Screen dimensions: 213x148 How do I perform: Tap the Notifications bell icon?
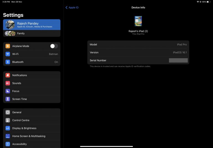(x=8, y=75)
